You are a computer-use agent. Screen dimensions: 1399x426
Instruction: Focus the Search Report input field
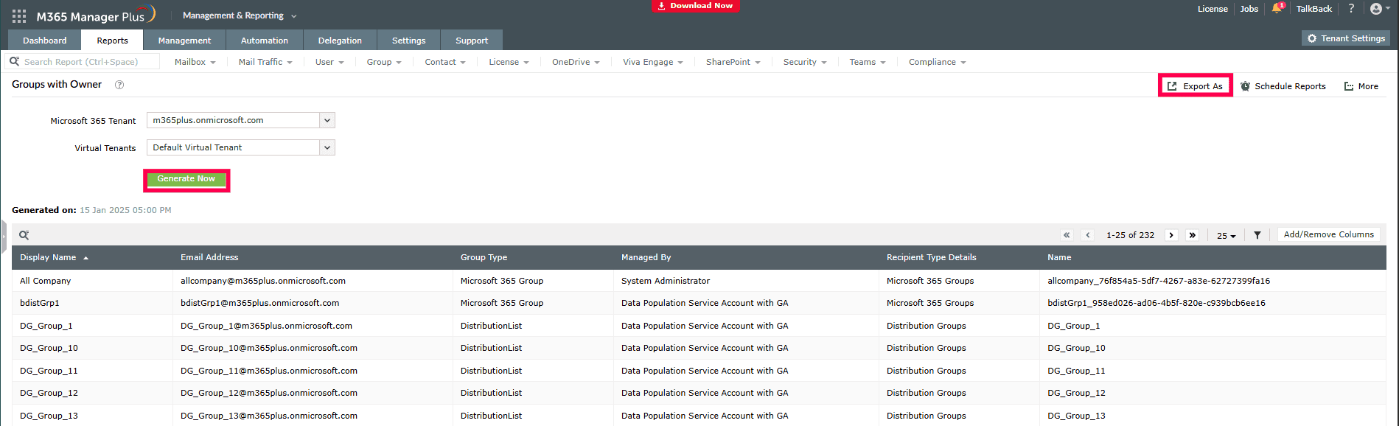[83, 62]
